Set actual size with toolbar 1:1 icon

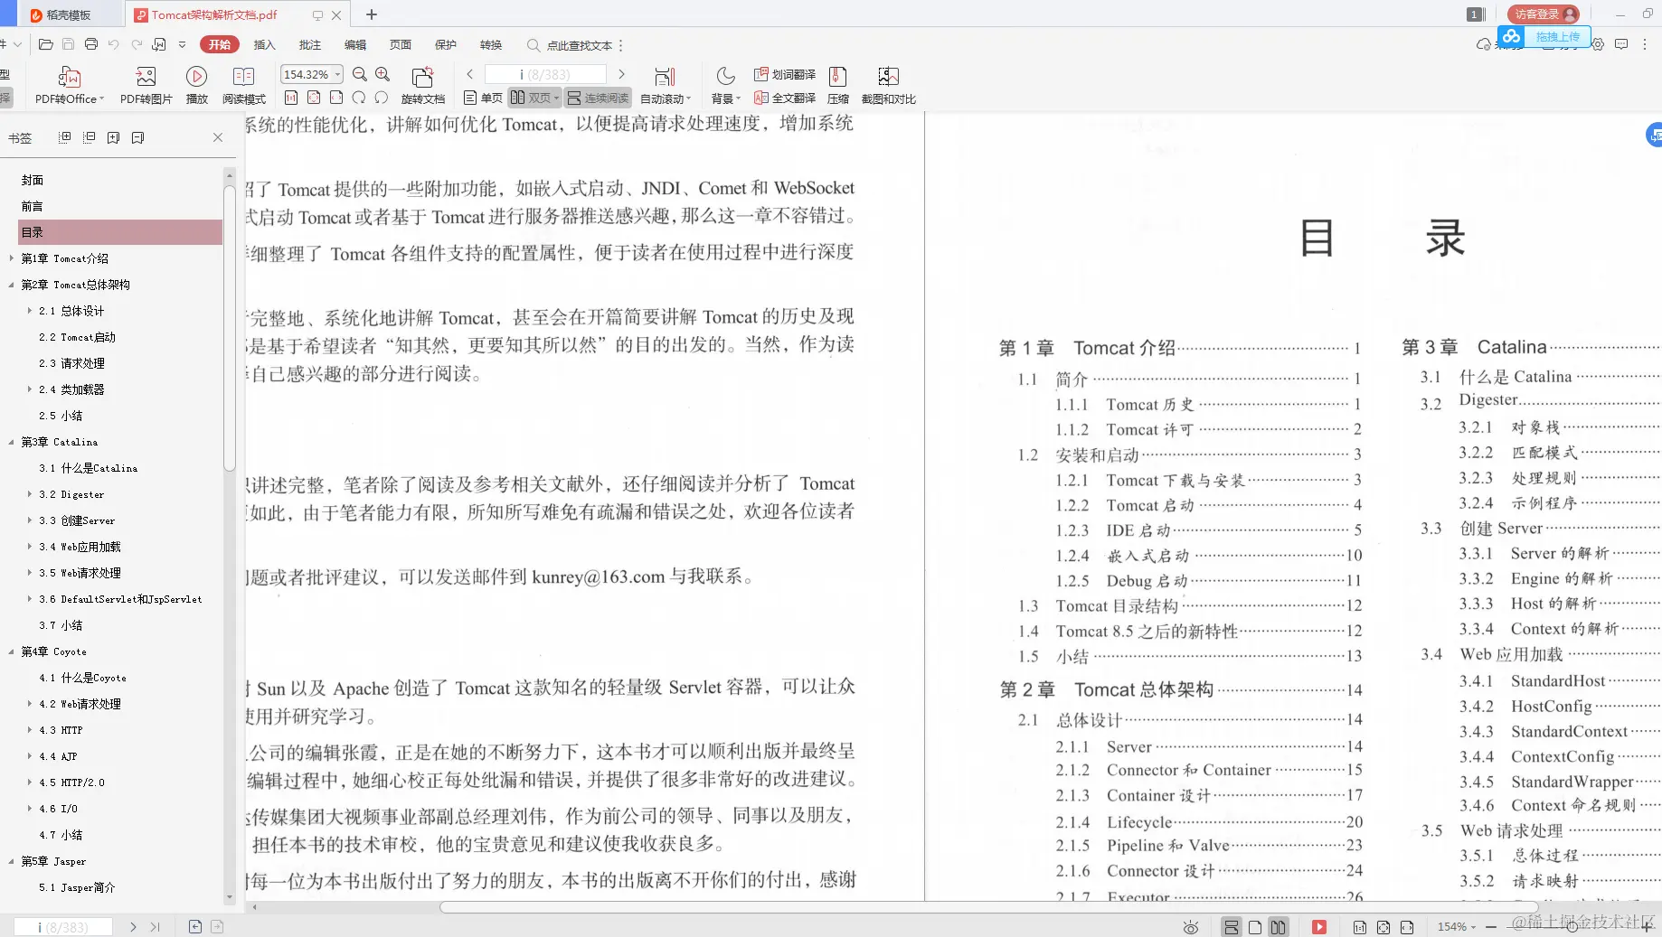pos(291,98)
